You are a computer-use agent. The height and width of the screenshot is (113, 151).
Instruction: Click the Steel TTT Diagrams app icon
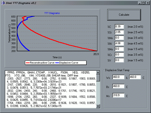tap(3, 3)
